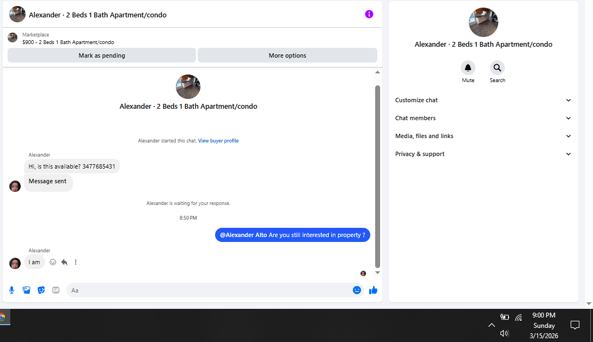This screenshot has width=593, height=342.
Task: React to the "I am" message
Action: click(53, 262)
